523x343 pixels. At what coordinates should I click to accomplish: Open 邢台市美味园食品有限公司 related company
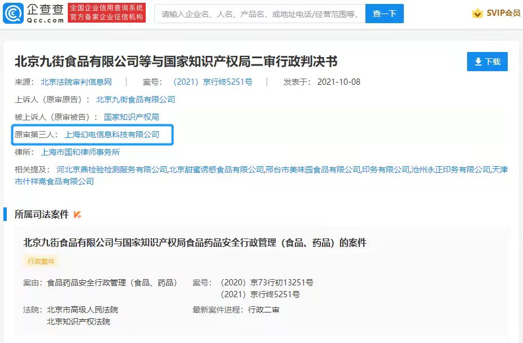(313, 170)
